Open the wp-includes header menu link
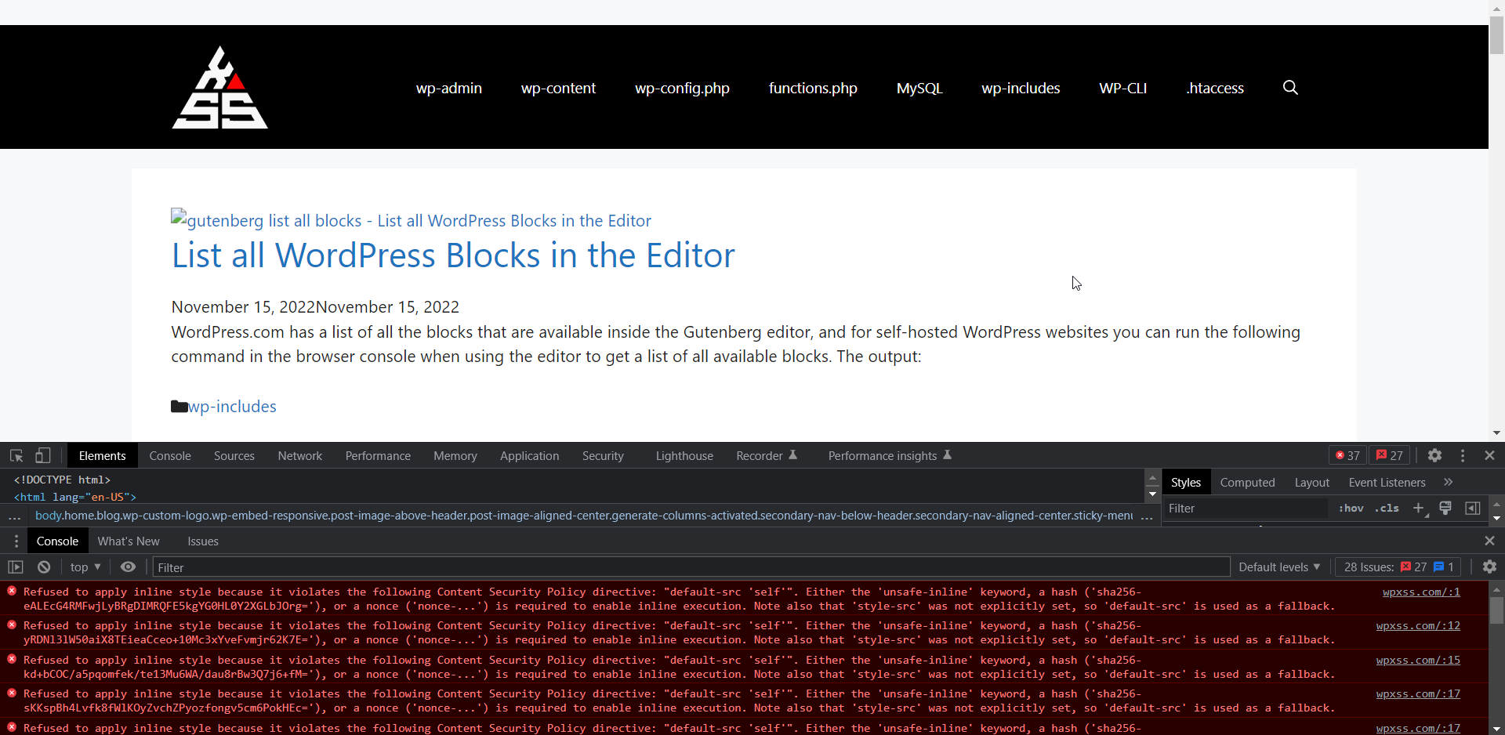Screen dimensions: 1505x735 pos(1021,88)
